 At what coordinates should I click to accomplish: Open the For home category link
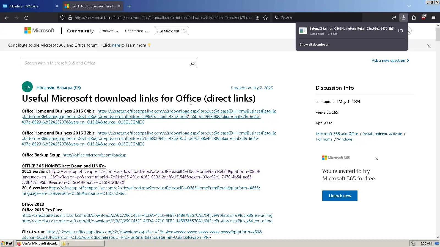pos(324,139)
